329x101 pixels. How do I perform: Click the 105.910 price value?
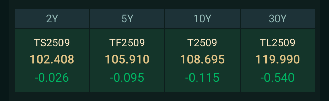pyautogui.click(x=127, y=60)
